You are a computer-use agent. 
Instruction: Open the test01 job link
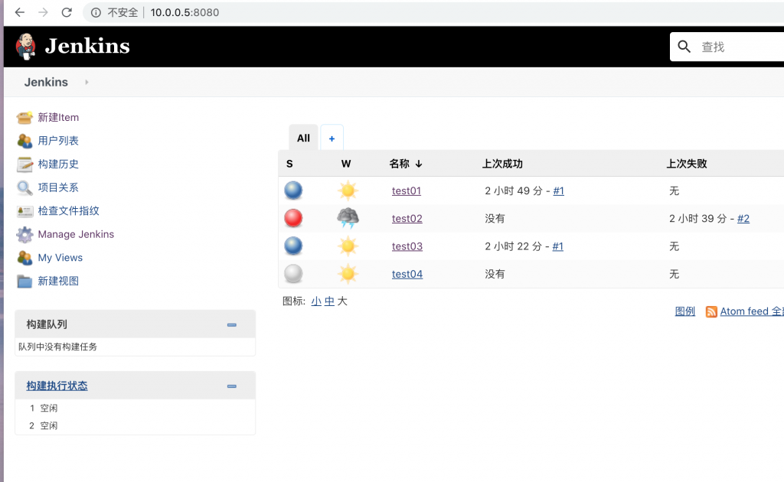pos(407,191)
